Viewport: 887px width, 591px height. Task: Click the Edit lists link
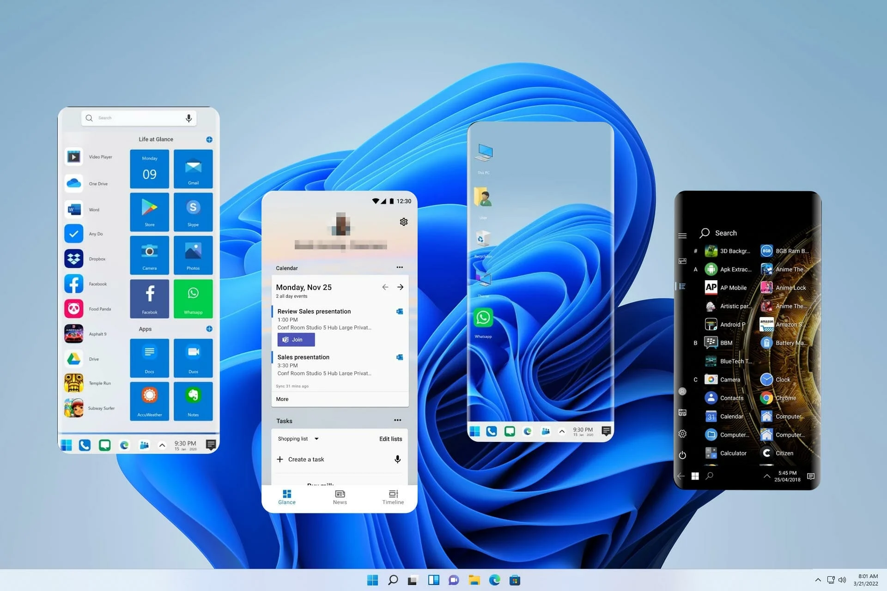point(390,439)
